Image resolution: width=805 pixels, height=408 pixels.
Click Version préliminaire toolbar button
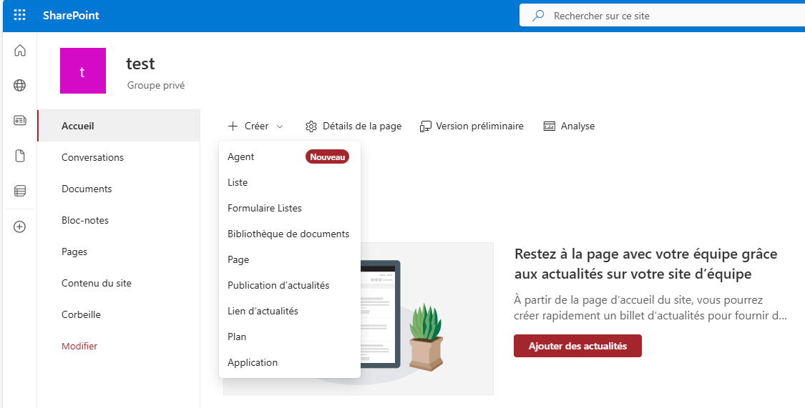coord(472,126)
